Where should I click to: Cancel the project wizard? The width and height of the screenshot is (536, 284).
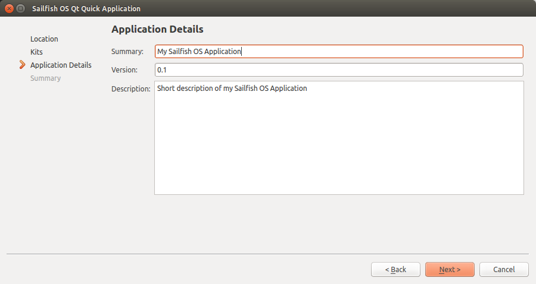(x=504, y=270)
